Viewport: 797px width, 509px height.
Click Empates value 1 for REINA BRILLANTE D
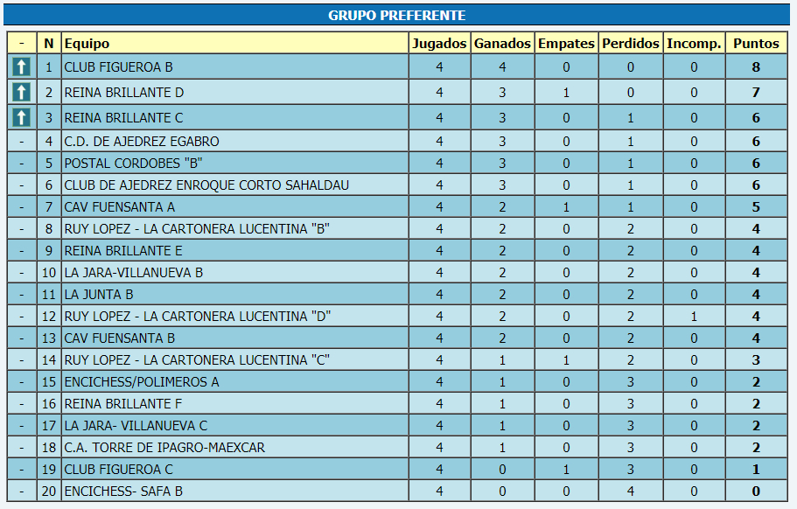[566, 93]
